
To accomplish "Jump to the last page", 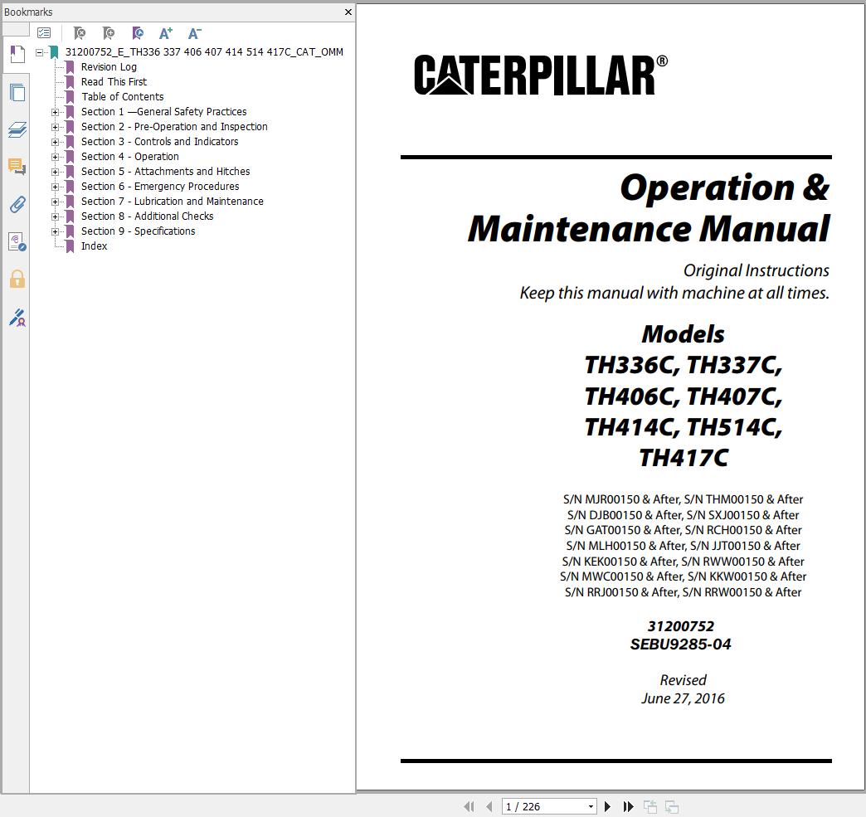I will 628,806.
